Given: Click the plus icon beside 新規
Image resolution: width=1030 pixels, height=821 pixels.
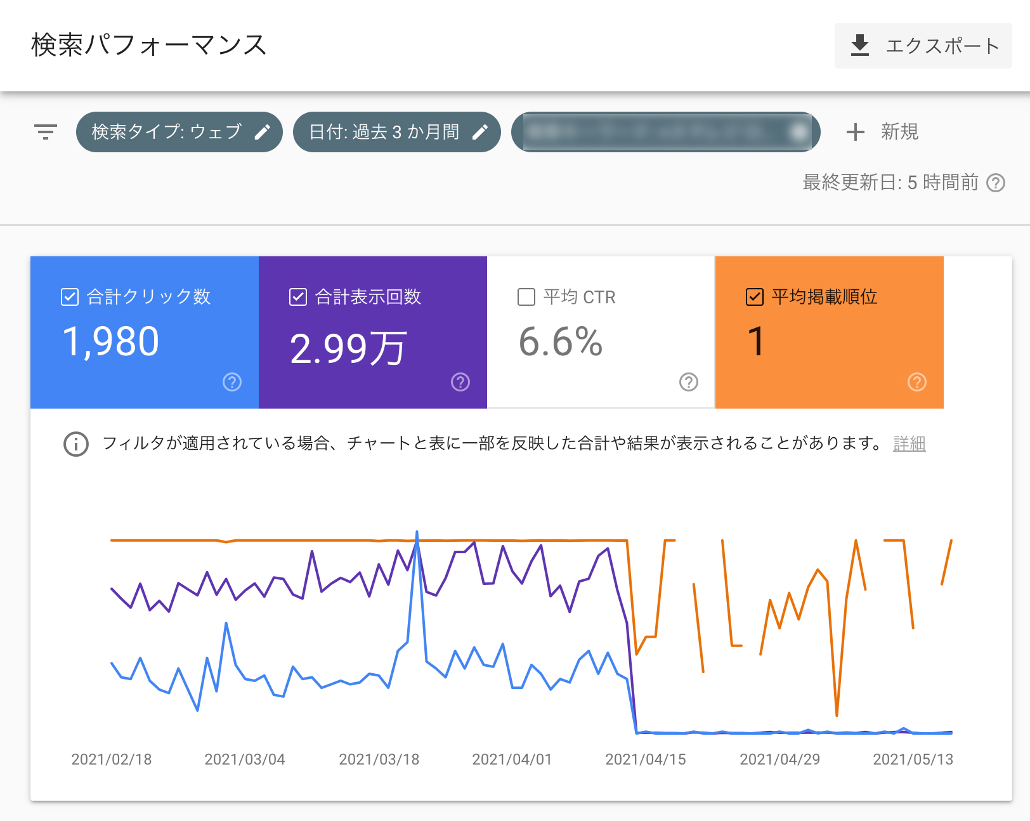Looking at the screenshot, I should 855,132.
